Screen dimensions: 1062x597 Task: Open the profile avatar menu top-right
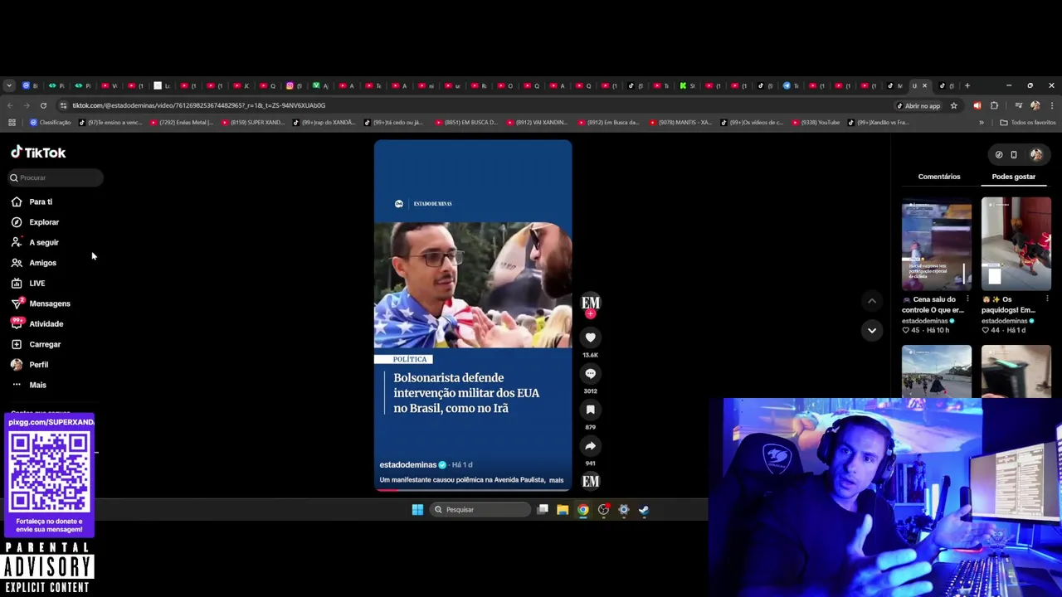[1036, 154]
